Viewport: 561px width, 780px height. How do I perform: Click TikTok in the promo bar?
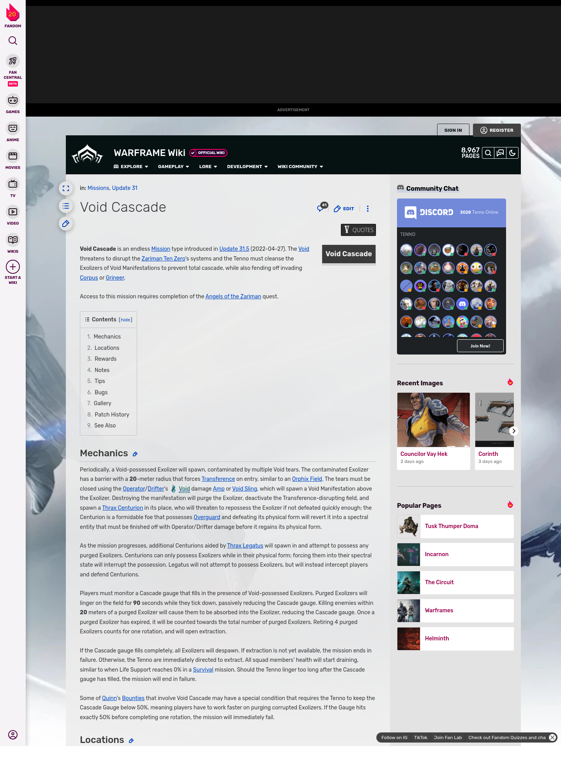click(420, 737)
